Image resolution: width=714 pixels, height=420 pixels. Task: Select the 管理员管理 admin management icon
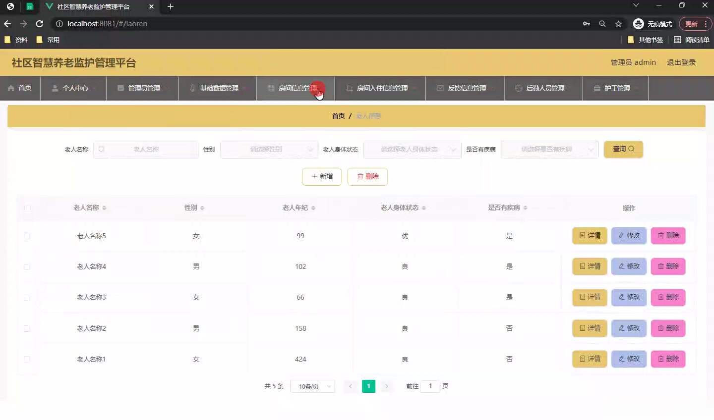coord(119,88)
